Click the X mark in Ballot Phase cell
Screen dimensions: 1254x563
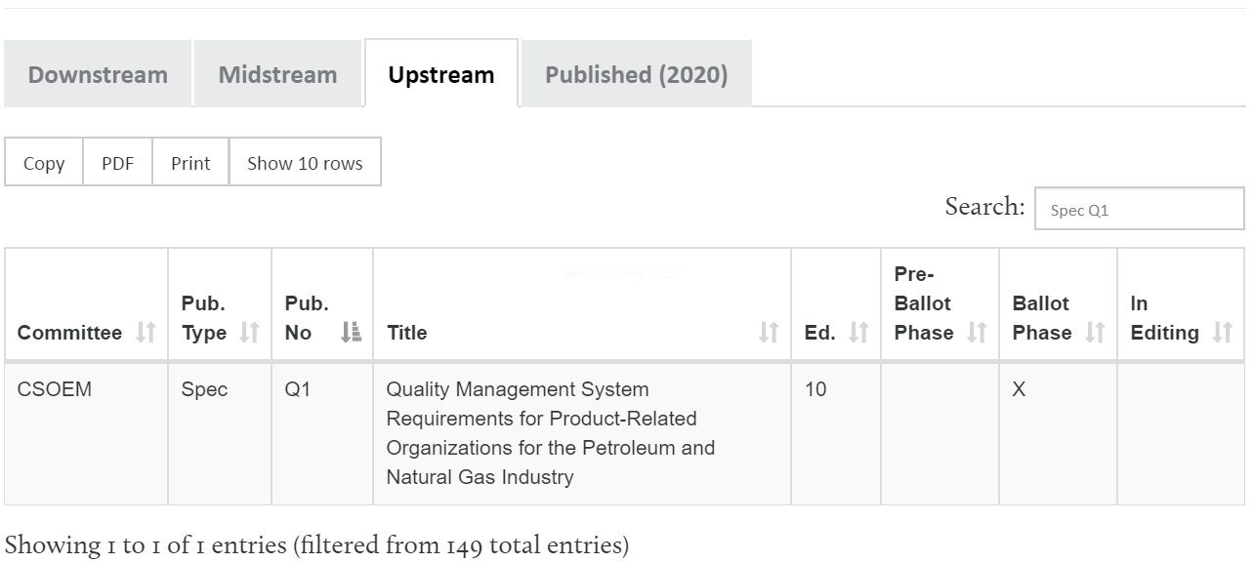coord(1019,389)
